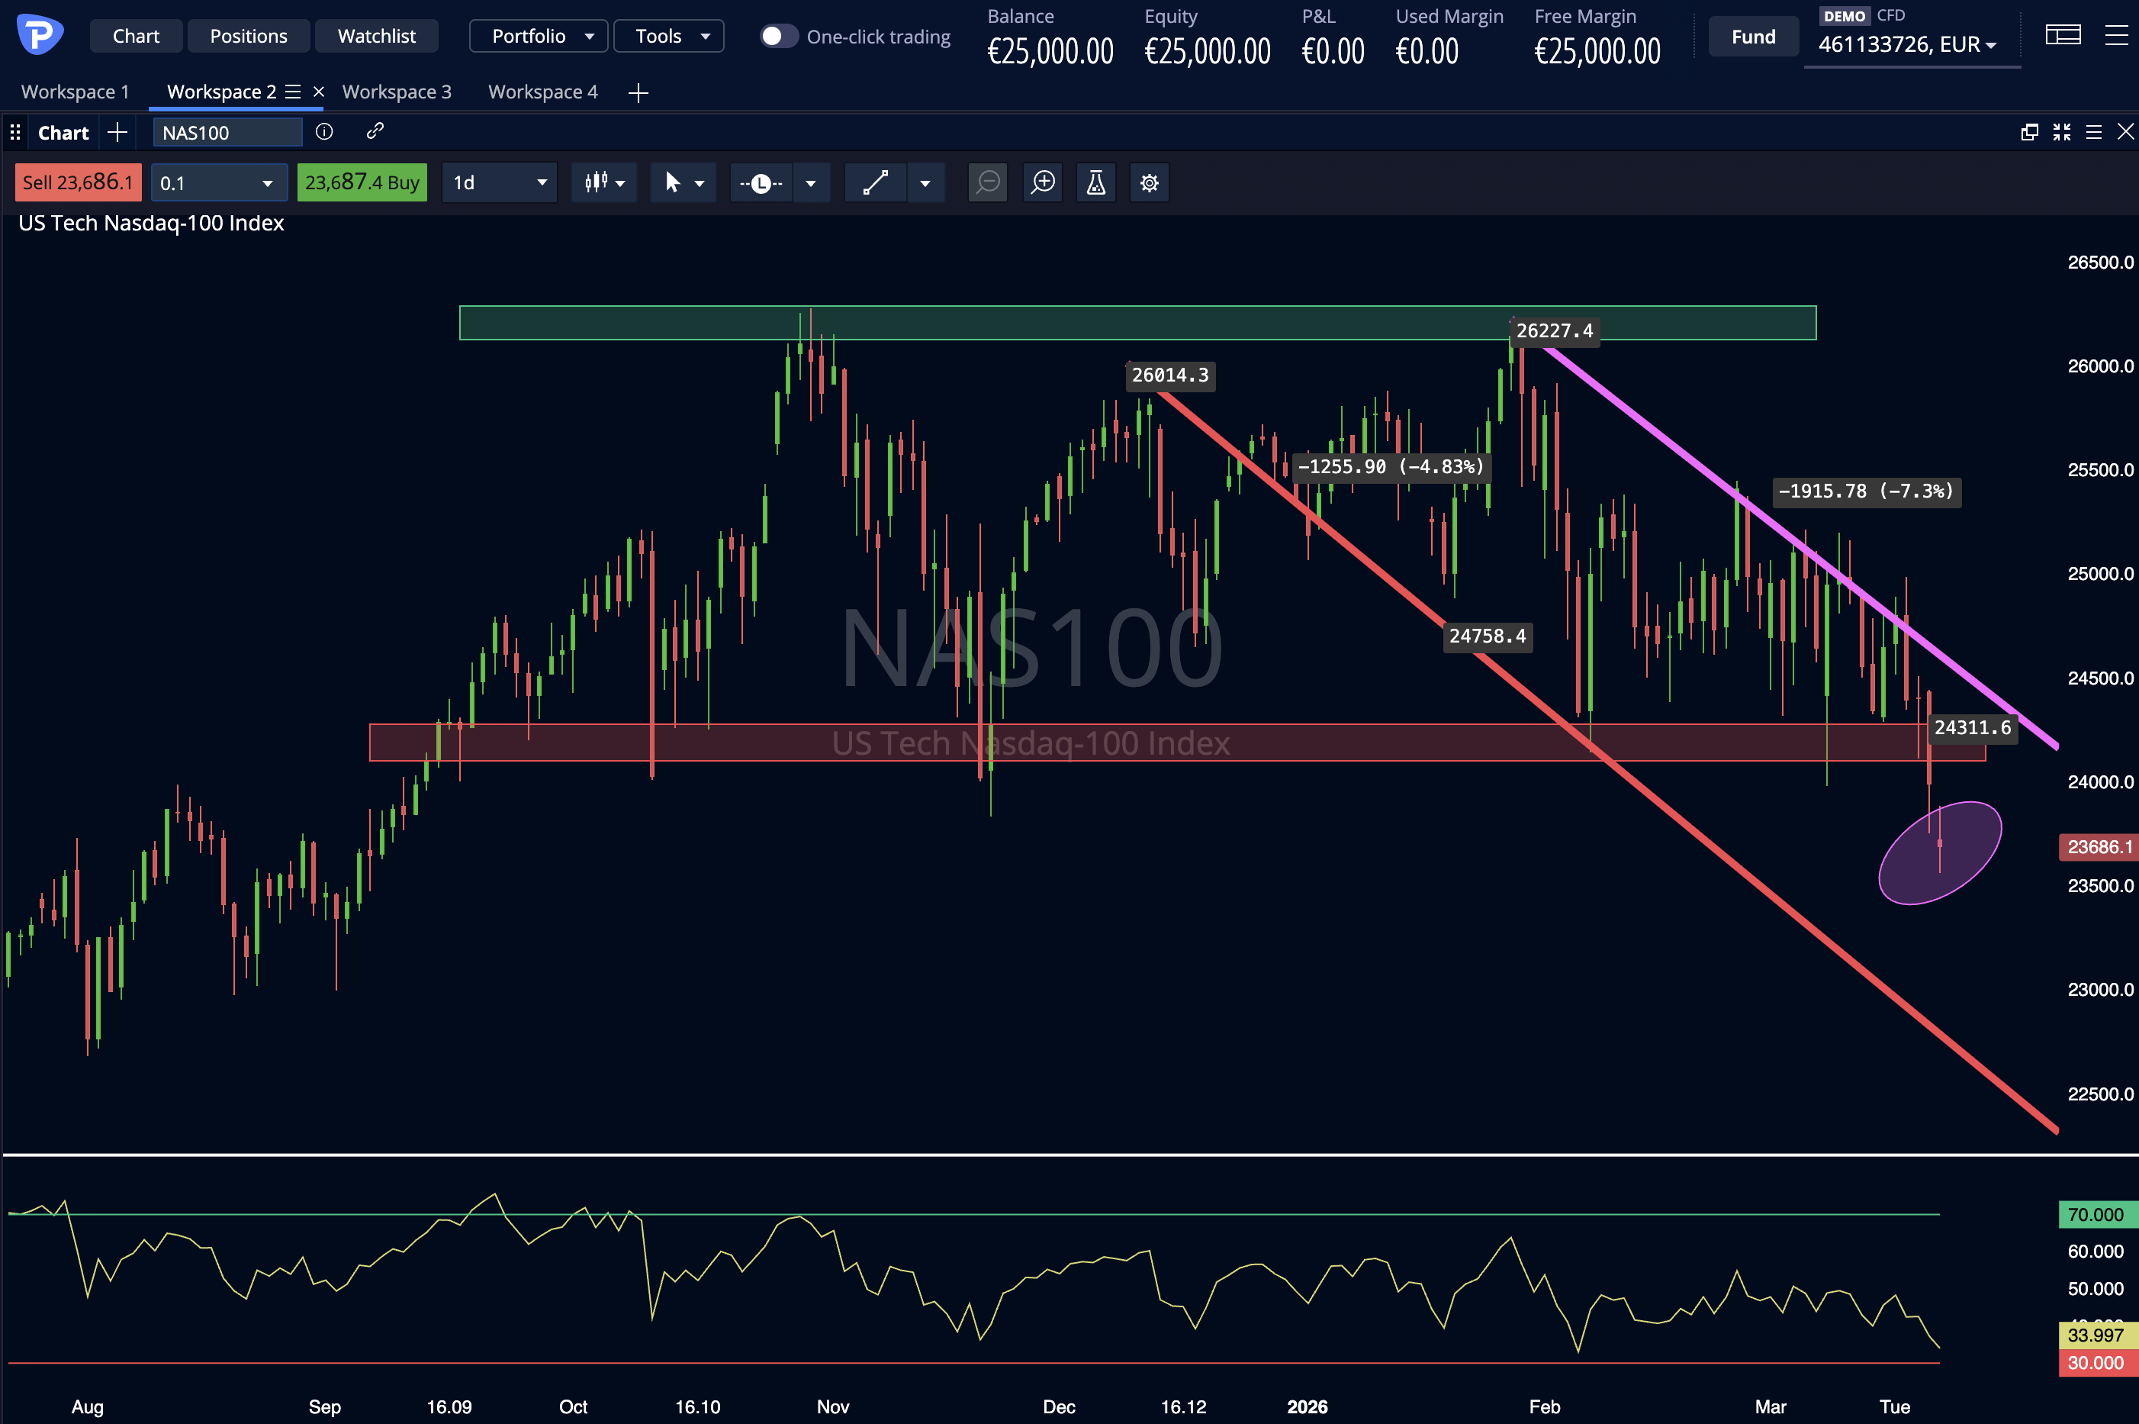Open chart indicators flask icon
The image size is (2139, 1424).
[1096, 182]
